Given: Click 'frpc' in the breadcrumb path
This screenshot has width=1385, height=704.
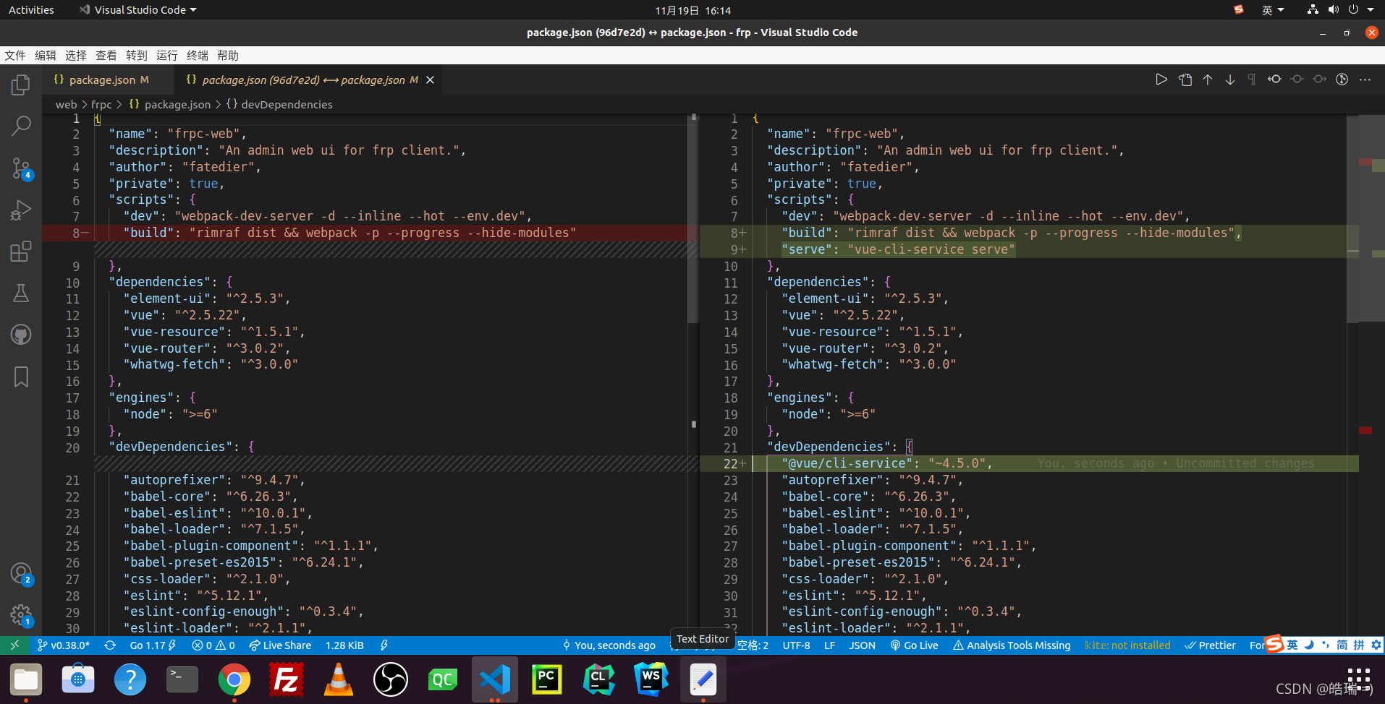Looking at the screenshot, I should coord(101,105).
